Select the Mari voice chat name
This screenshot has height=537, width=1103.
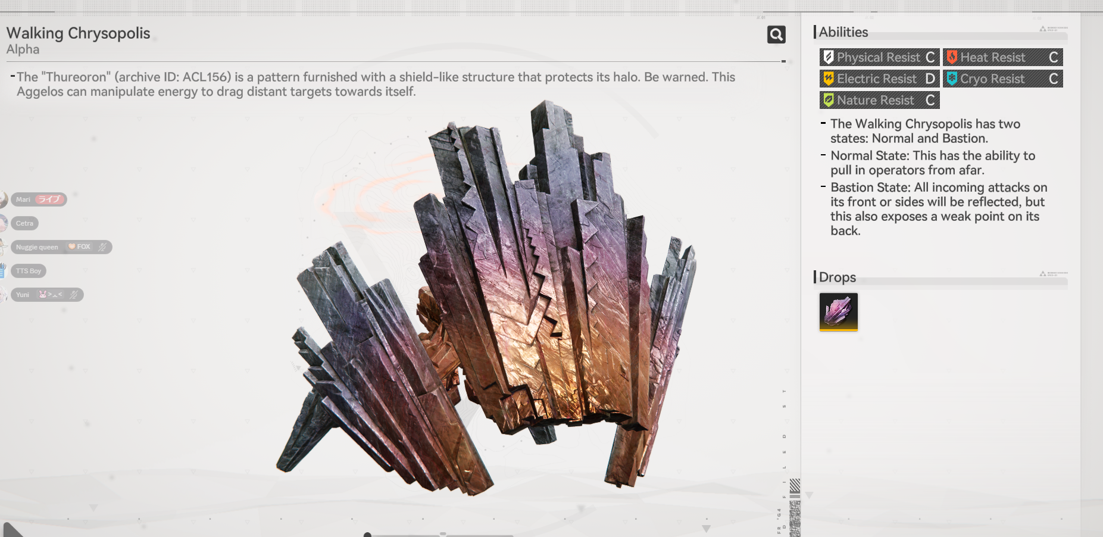(x=23, y=199)
